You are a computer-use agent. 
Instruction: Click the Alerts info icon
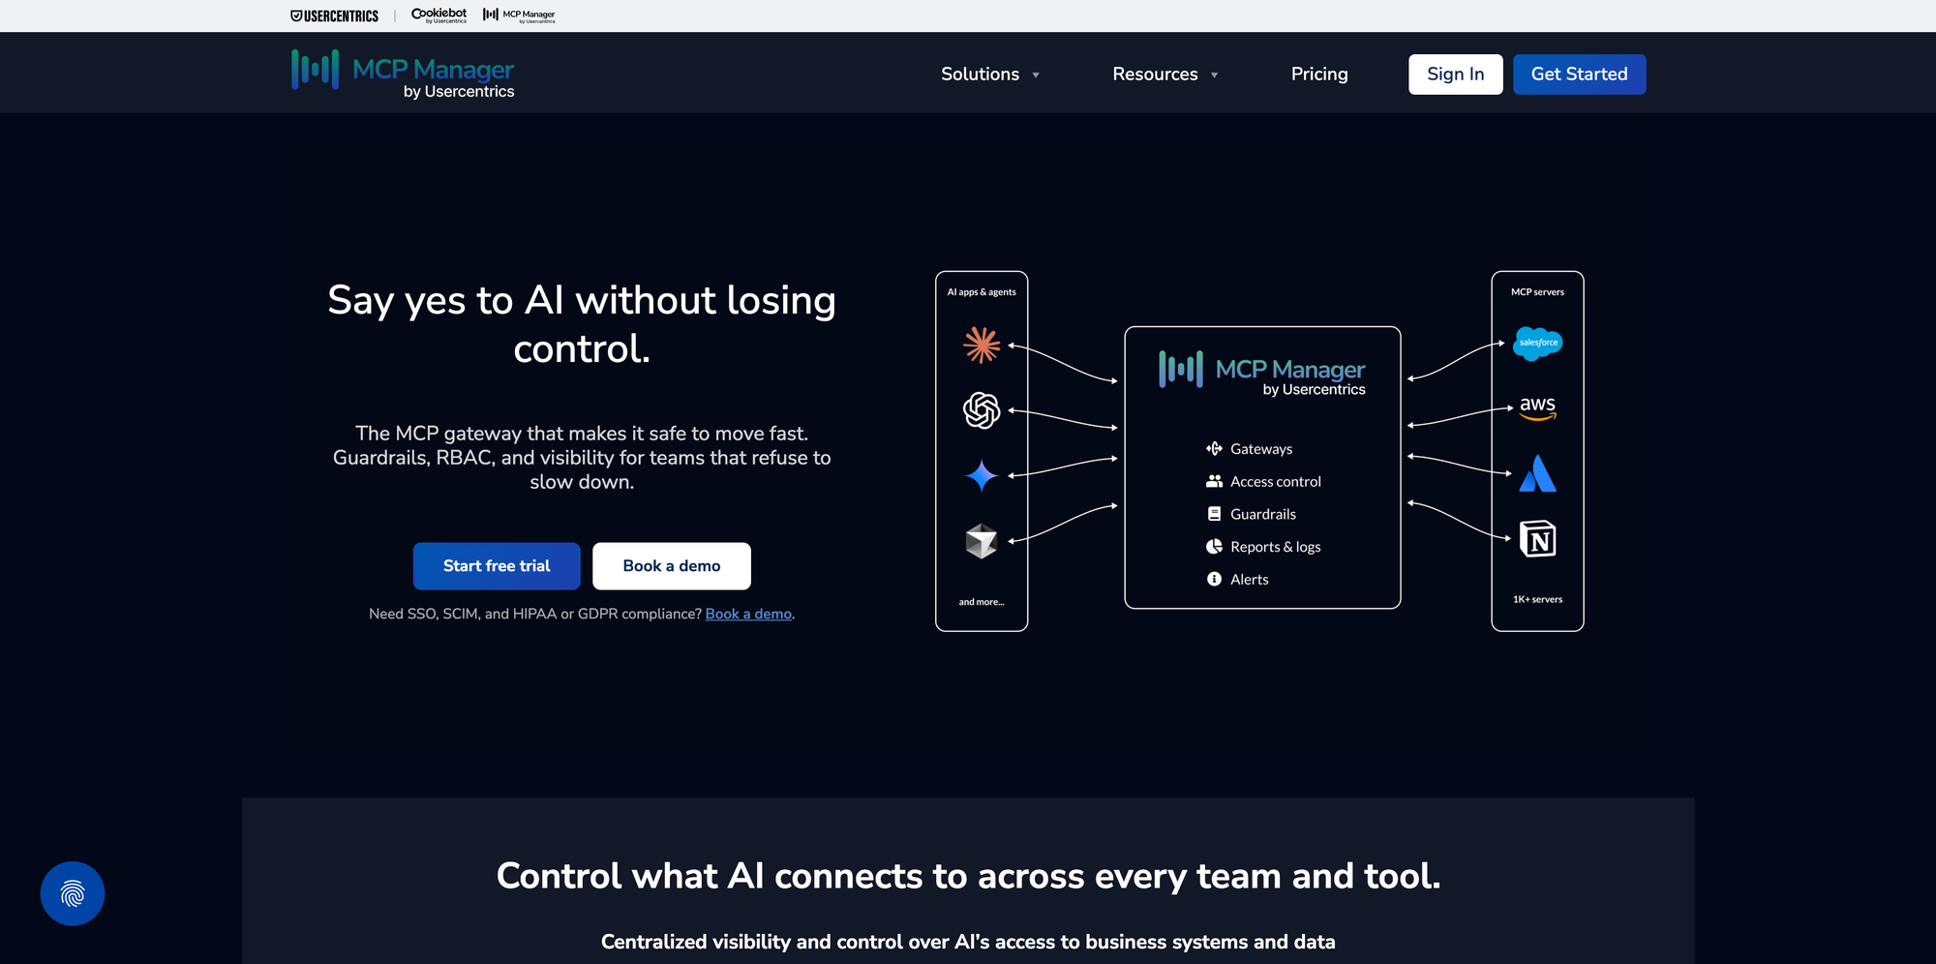click(x=1214, y=579)
